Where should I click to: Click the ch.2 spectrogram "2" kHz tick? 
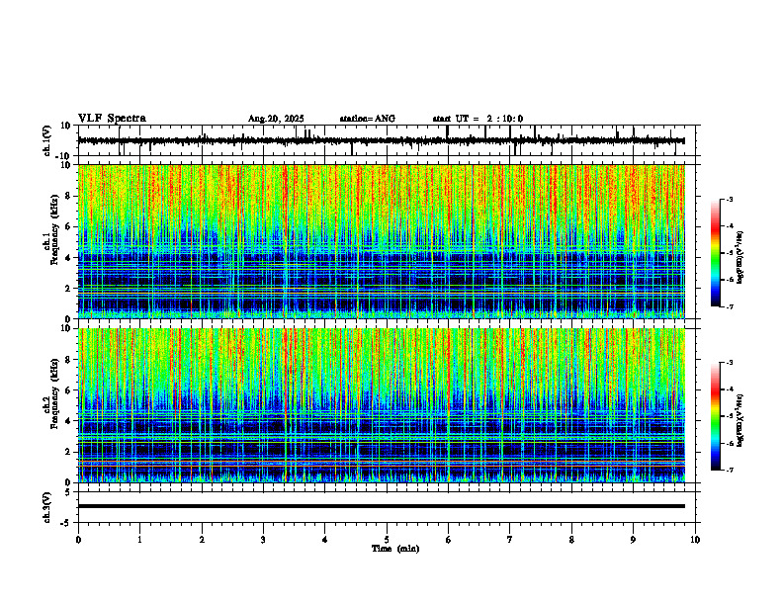tap(68, 452)
